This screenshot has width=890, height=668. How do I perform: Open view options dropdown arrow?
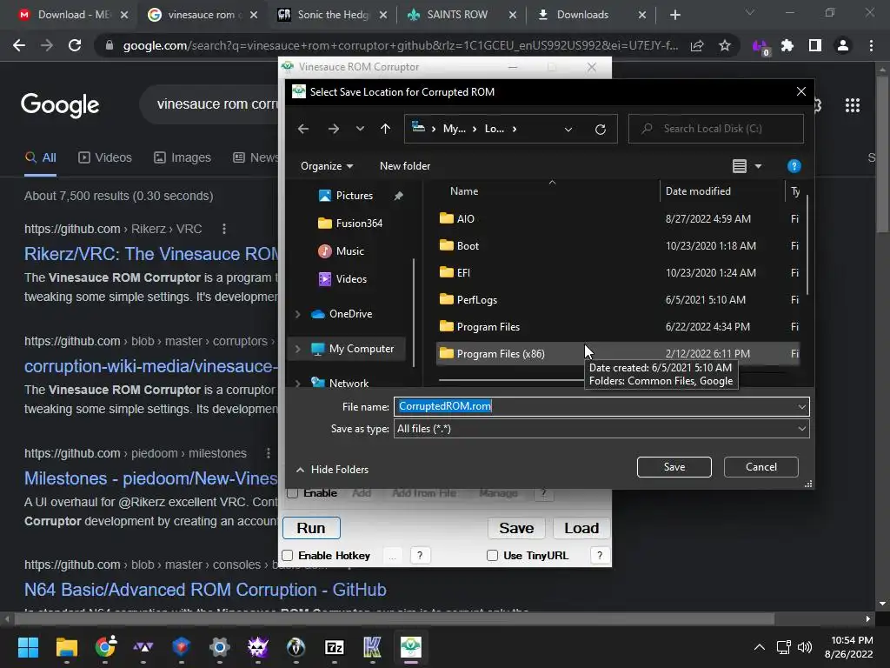(758, 166)
